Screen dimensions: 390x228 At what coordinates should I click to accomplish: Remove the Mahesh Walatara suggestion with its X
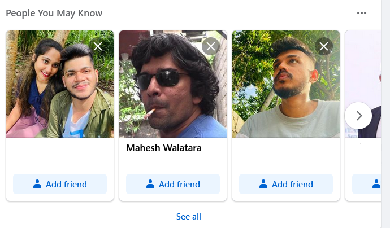211,46
